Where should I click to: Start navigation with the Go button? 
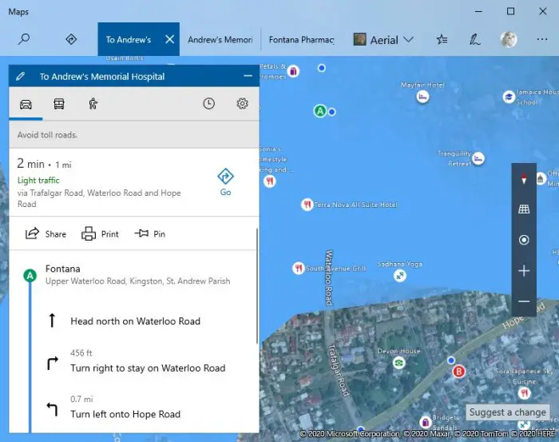(225, 182)
